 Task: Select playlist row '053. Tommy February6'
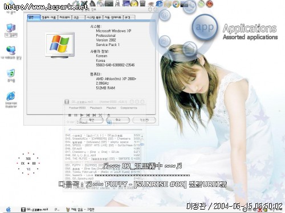pyautogui.click(x=102, y=172)
